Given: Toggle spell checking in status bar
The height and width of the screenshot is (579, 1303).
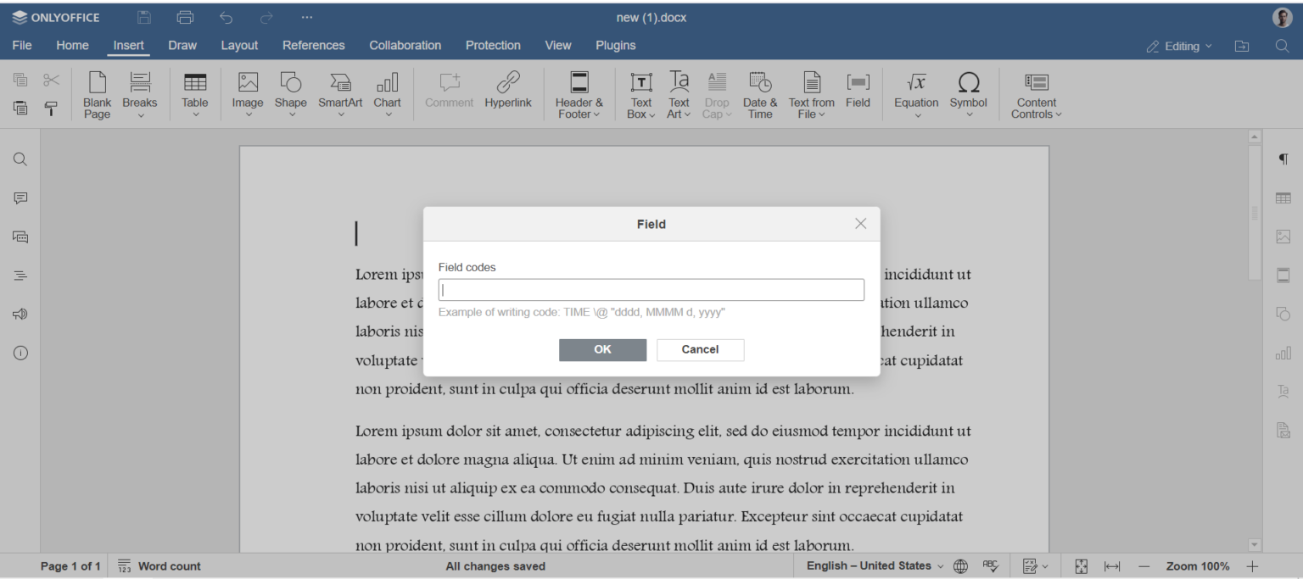Looking at the screenshot, I should (990, 566).
